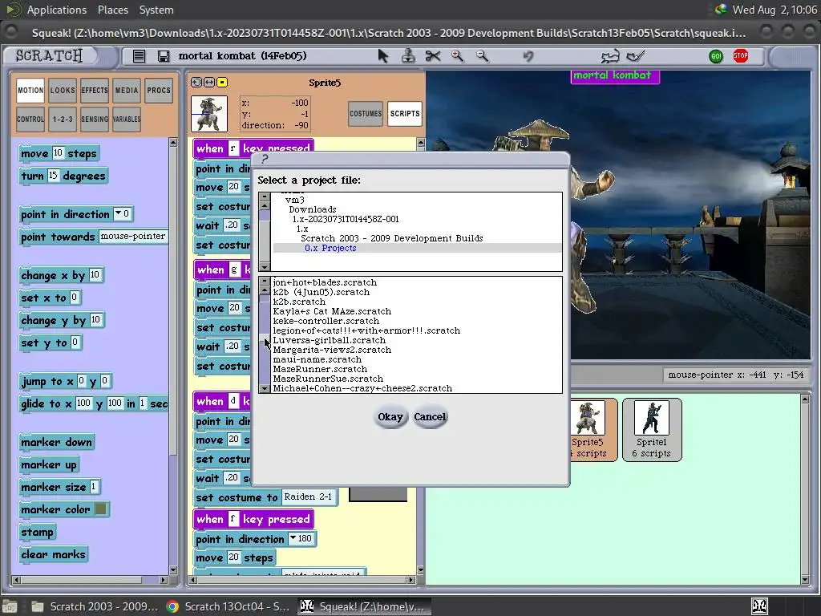Screen dimensions: 821x616
Task: Open the System menu
Action: (x=156, y=10)
